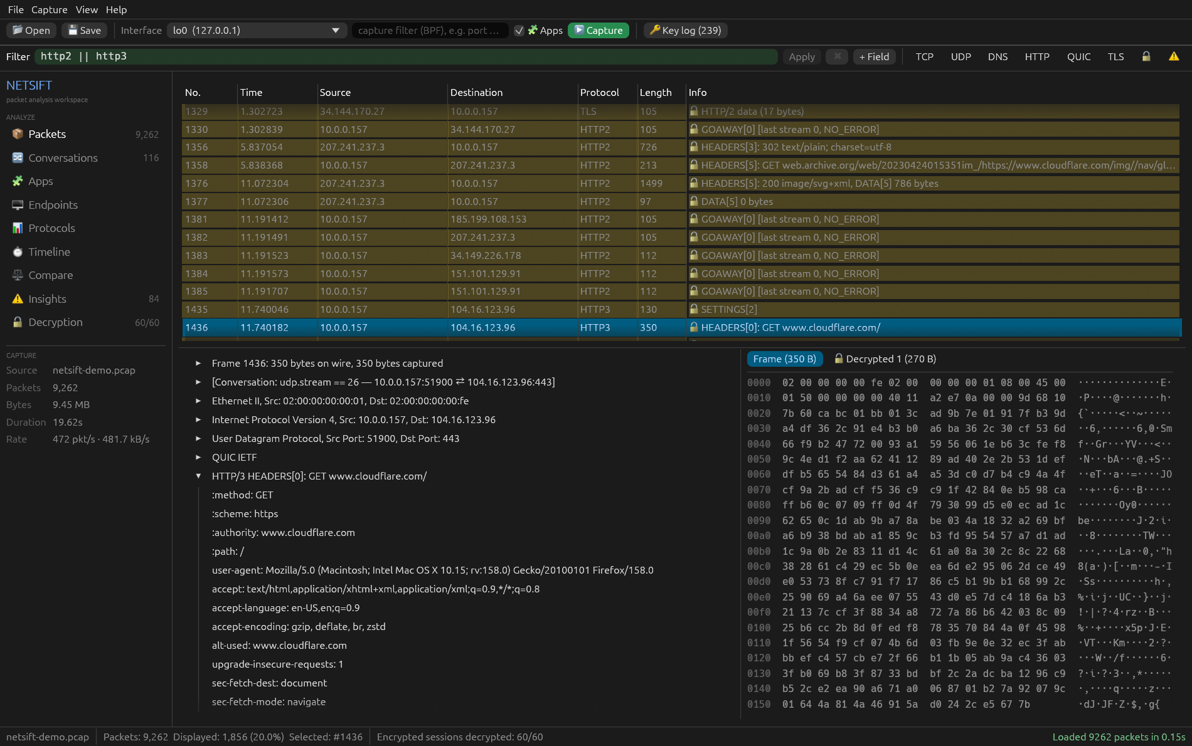Open the Decryption section
This screenshot has width=1192, height=746.
[85, 322]
